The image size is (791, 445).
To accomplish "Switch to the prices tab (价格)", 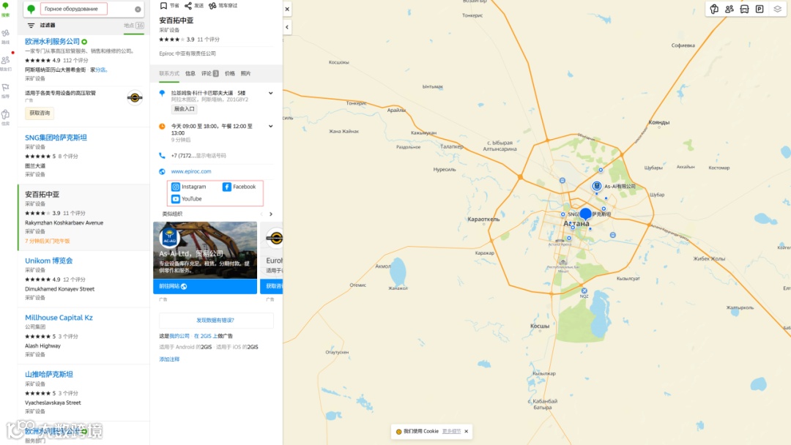I will [x=229, y=74].
